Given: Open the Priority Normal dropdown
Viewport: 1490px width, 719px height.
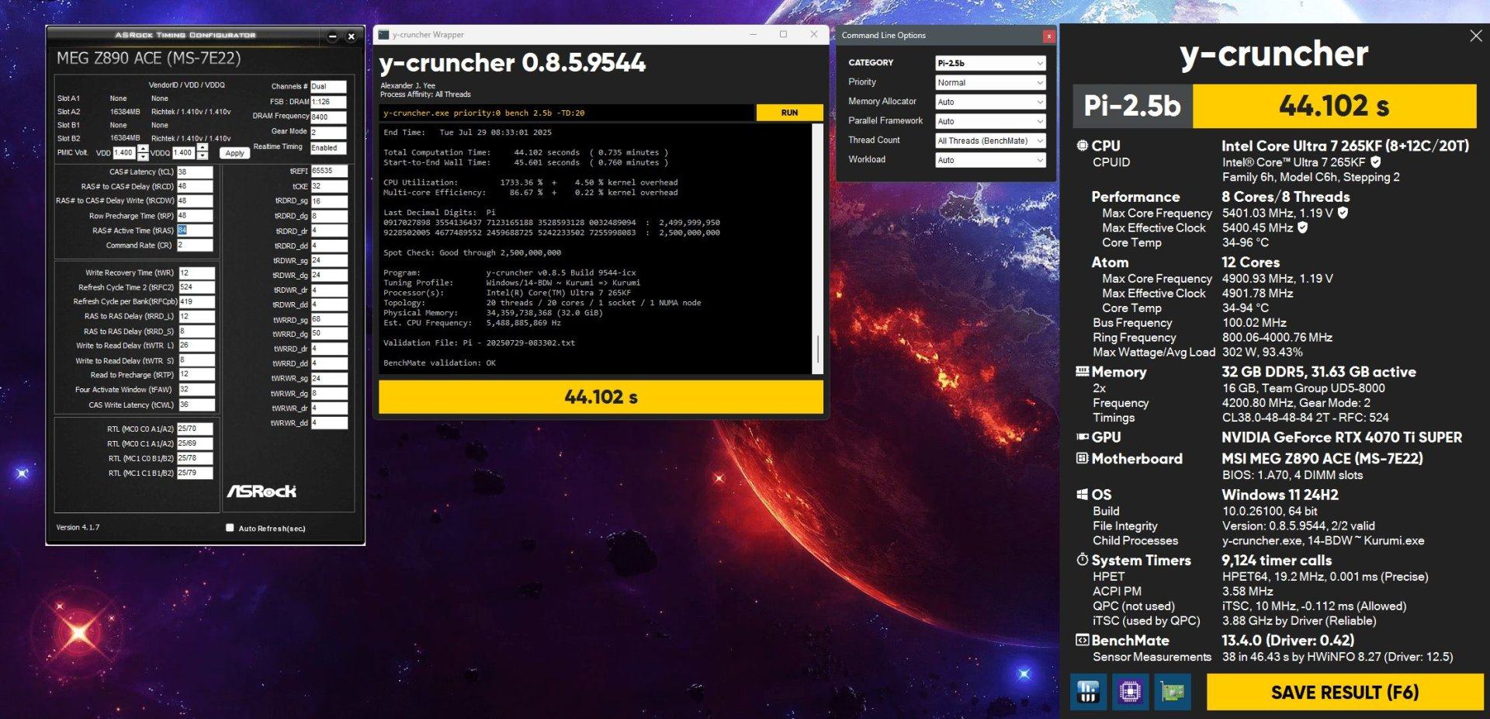Looking at the screenshot, I should (990, 82).
